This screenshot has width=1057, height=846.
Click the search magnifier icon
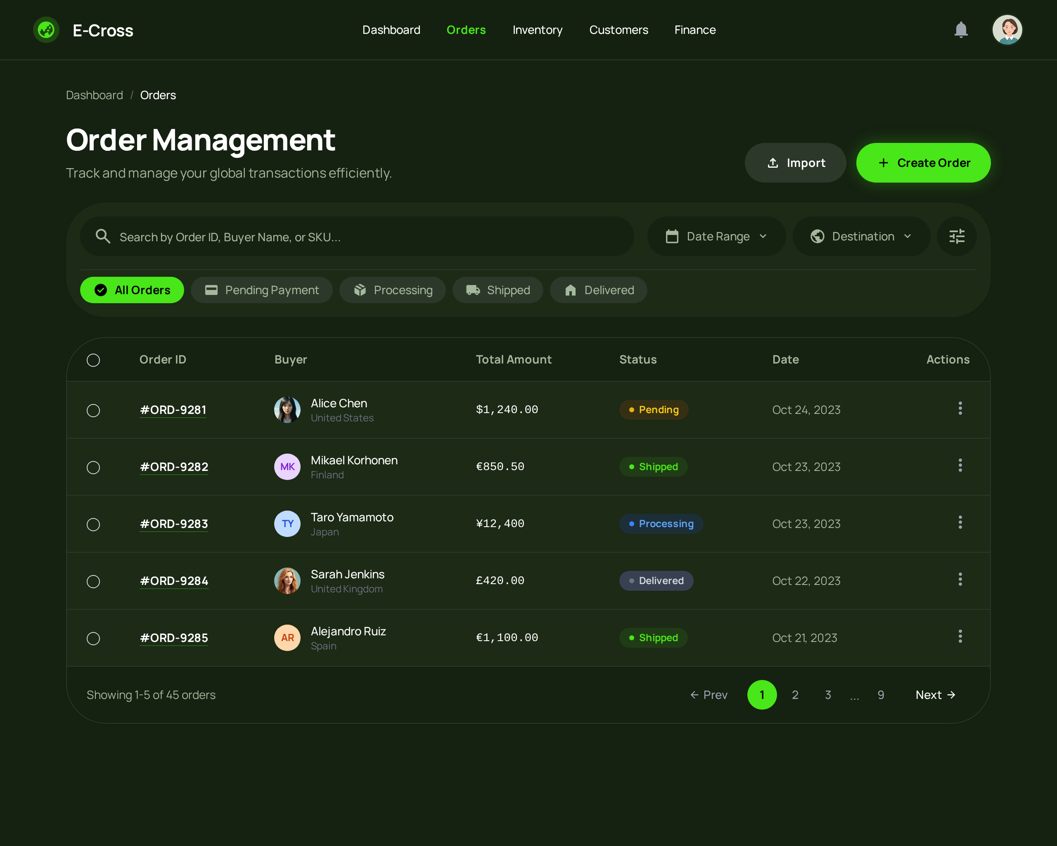[x=103, y=236]
